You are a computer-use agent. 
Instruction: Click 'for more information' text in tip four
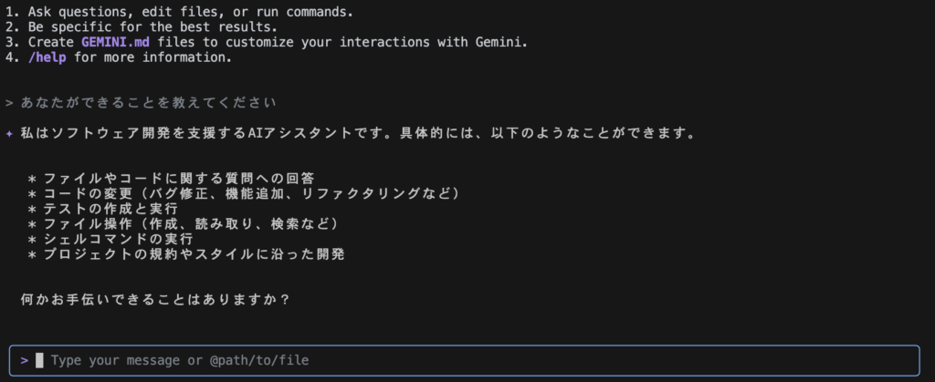[x=152, y=57]
